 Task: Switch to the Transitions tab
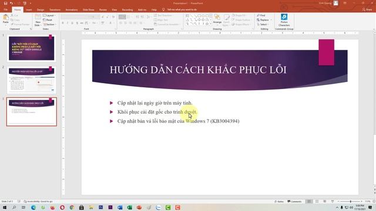(55, 10)
